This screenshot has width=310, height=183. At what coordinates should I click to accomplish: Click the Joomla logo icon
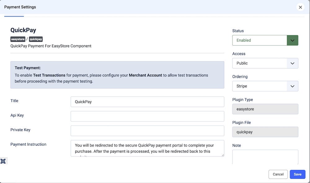3,161
